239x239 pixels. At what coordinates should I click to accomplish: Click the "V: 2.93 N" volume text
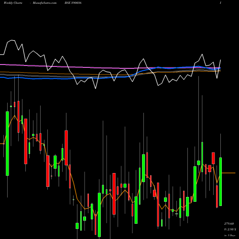pyautogui.click(x=230, y=229)
